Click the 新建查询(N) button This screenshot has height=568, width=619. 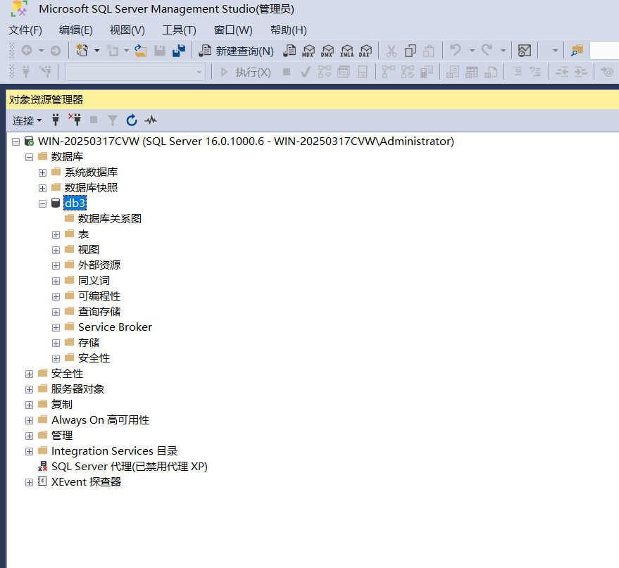point(236,51)
